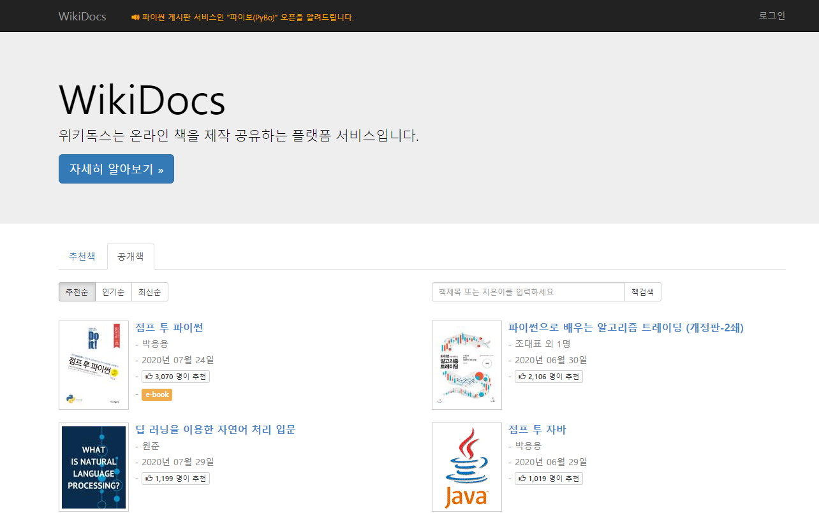Image resolution: width=819 pixels, height=513 pixels.
Task: Open the natural language processing cover
Action: [94, 467]
